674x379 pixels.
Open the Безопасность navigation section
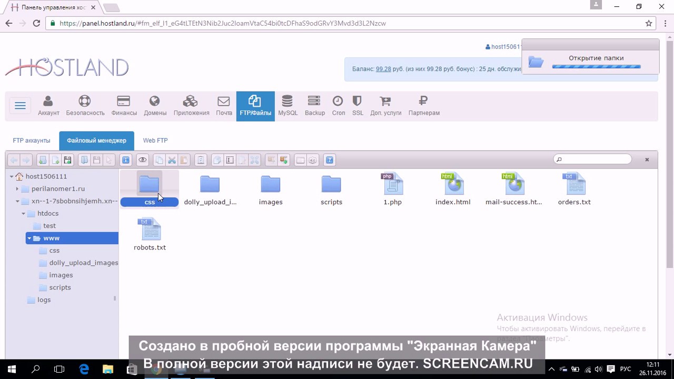click(x=85, y=106)
